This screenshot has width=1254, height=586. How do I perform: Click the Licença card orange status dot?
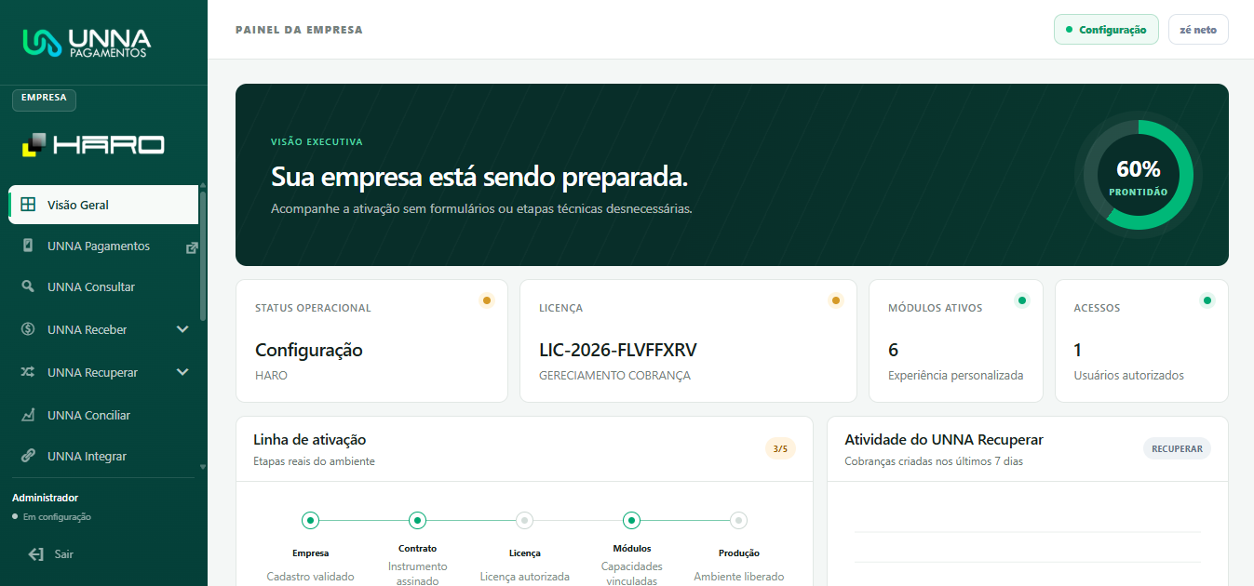(835, 300)
